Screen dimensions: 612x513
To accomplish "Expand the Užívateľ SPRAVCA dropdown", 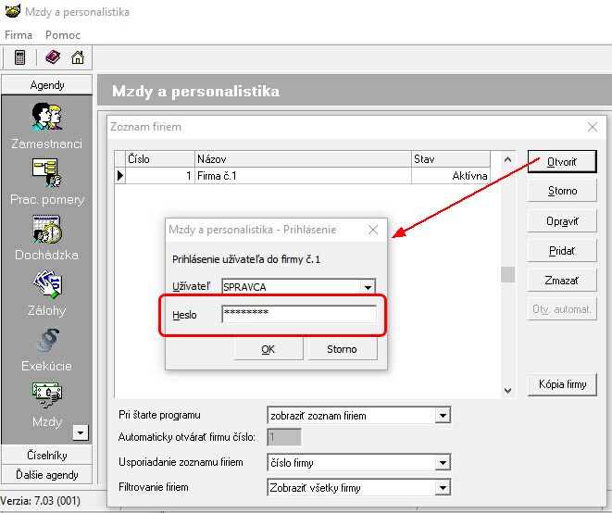I will click(368, 287).
